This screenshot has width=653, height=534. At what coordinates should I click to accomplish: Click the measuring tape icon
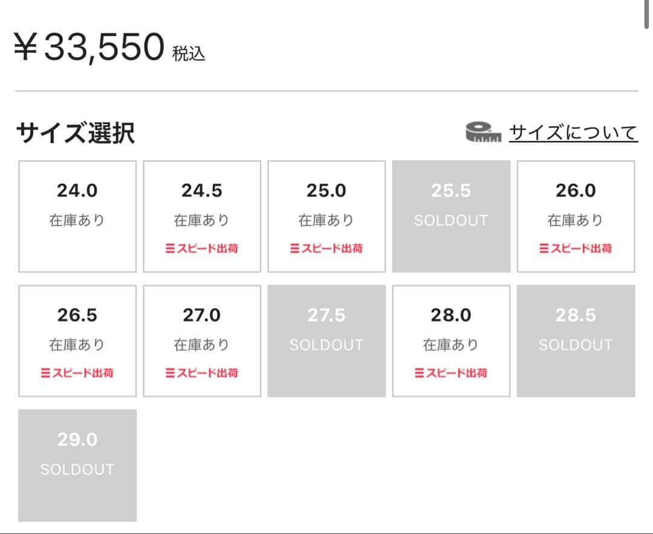pos(481,129)
